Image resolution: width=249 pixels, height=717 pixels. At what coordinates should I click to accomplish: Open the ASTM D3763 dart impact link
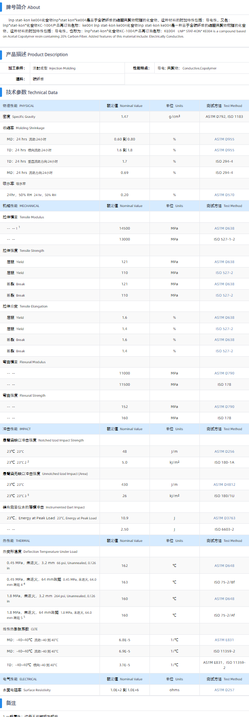(x=224, y=518)
